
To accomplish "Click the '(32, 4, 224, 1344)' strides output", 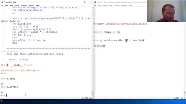I will (25, 27).
